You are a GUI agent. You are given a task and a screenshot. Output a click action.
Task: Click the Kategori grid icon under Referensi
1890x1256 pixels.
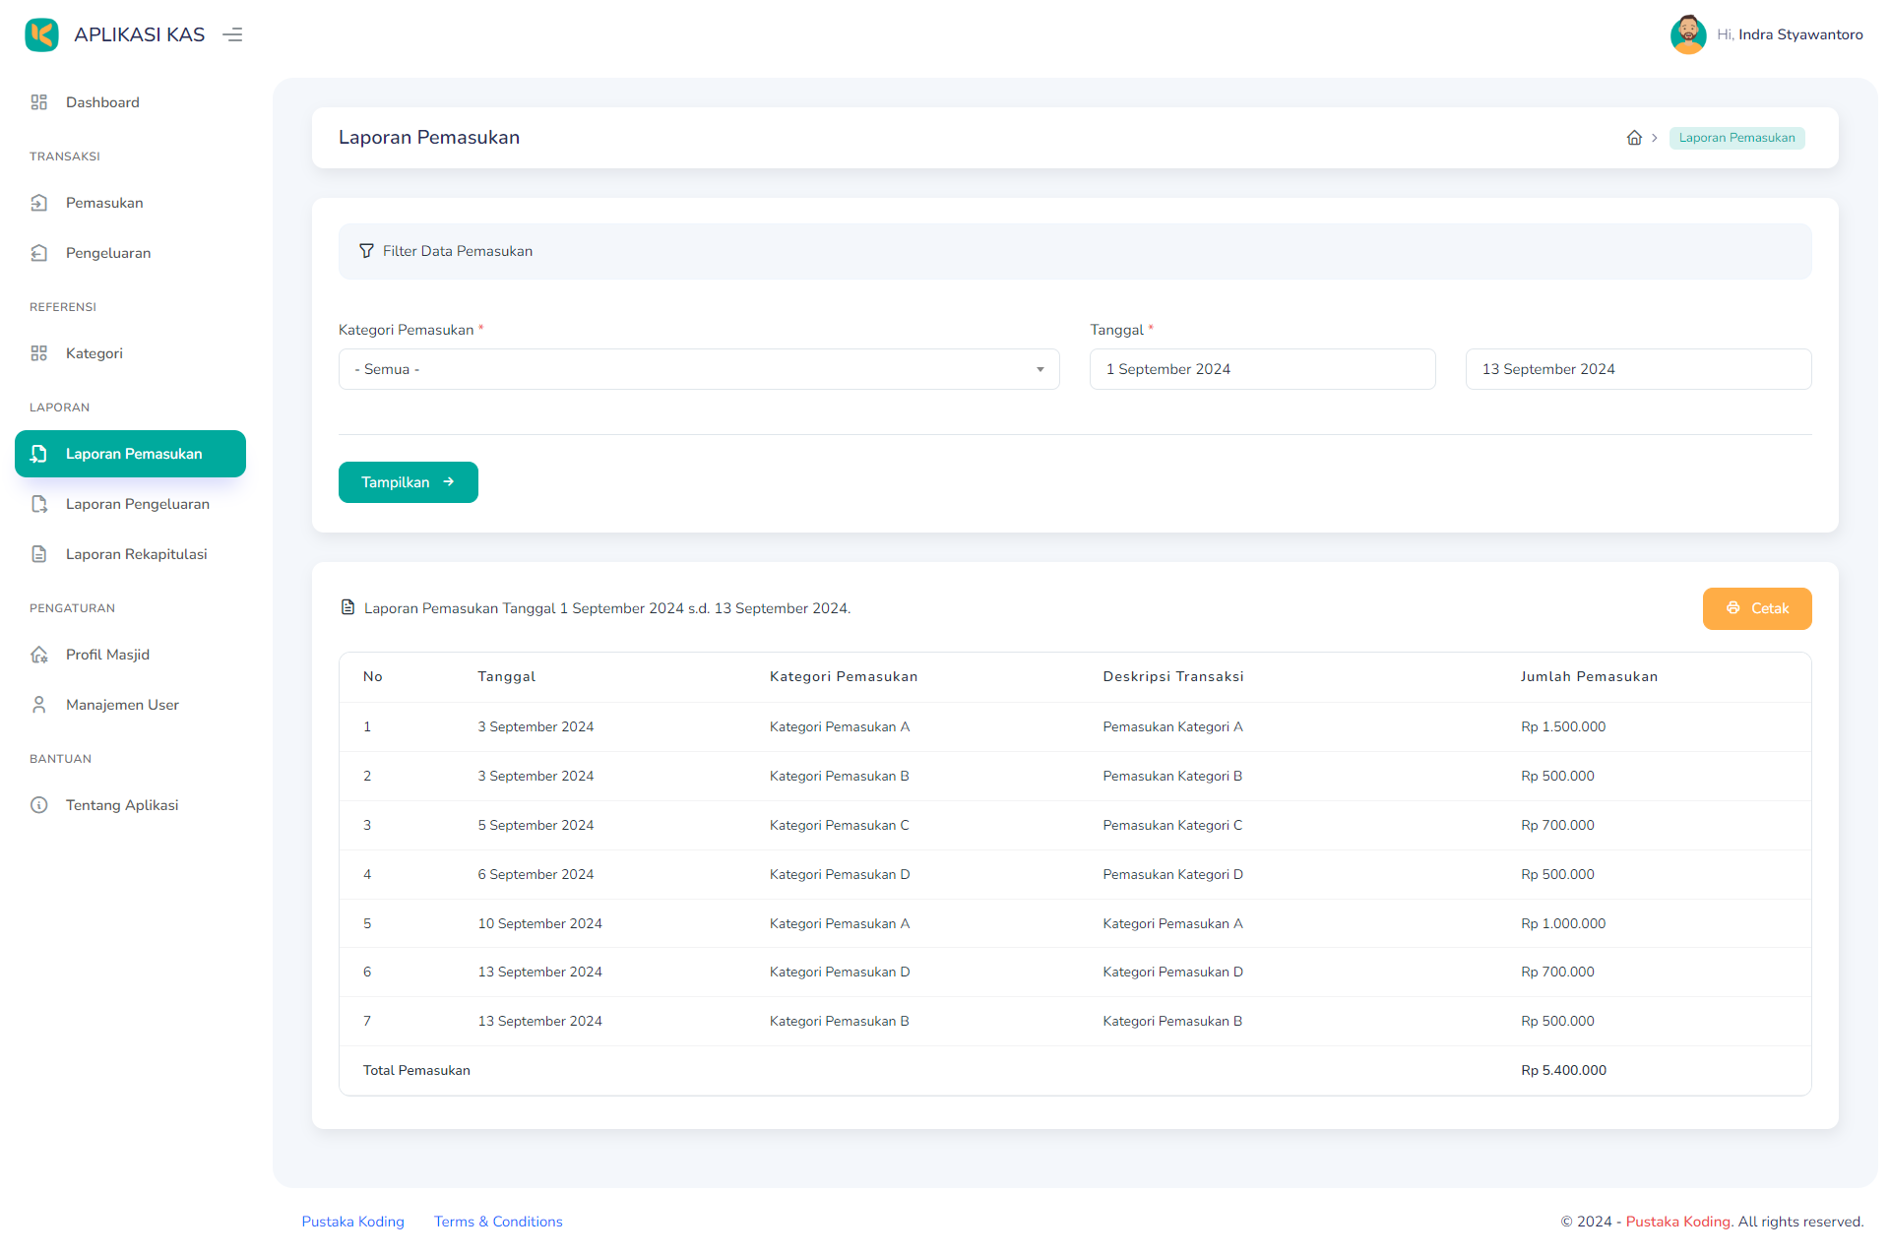[39, 352]
